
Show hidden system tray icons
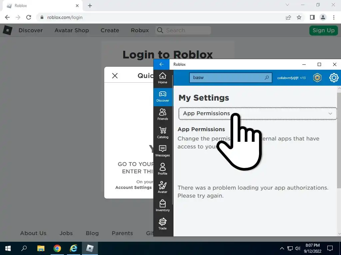[x=282, y=248]
